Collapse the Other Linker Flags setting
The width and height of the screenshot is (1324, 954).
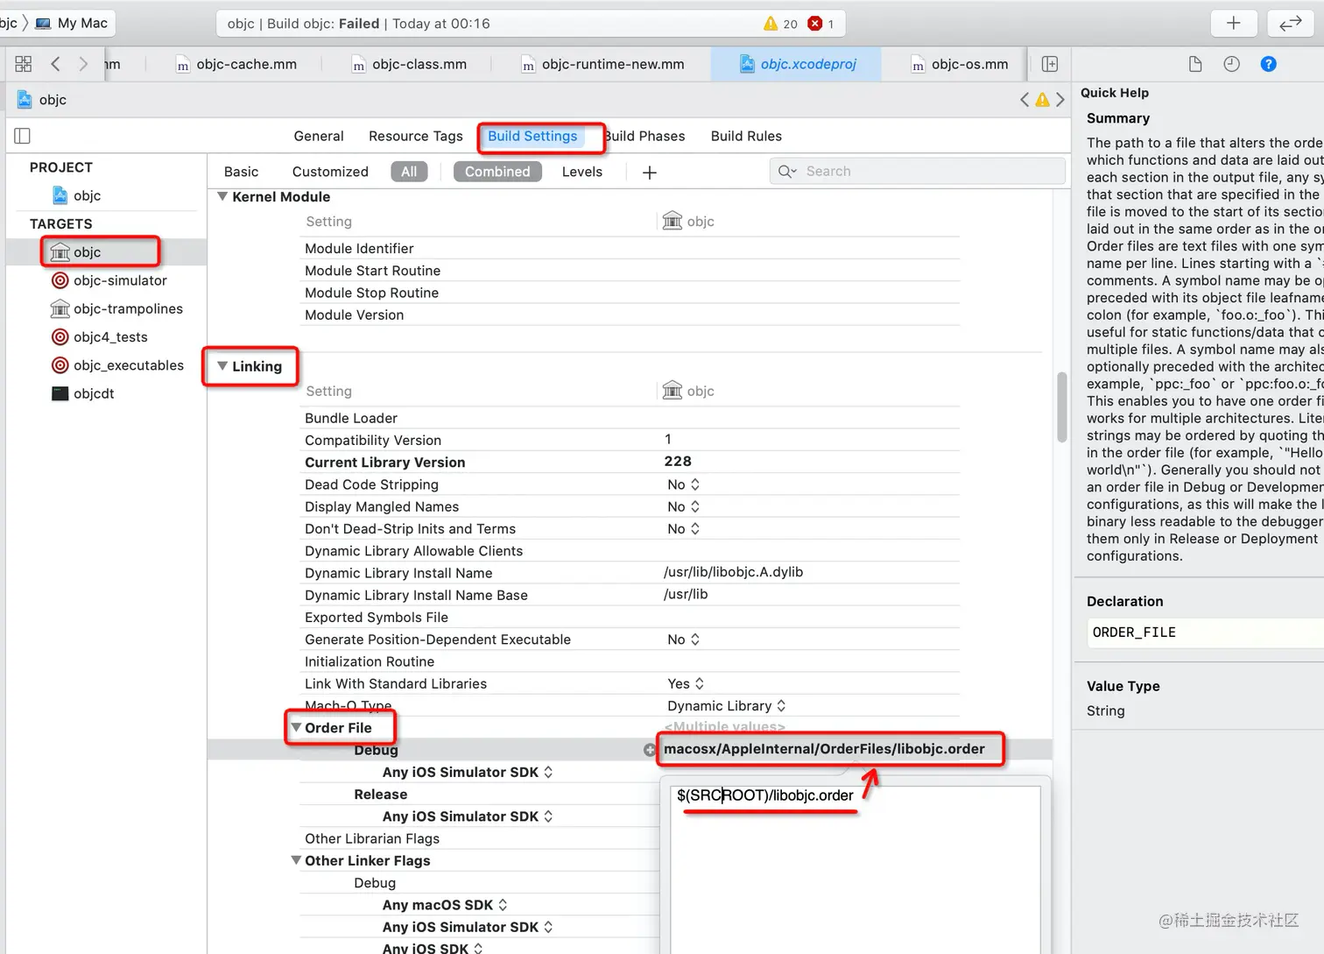coord(296,860)
